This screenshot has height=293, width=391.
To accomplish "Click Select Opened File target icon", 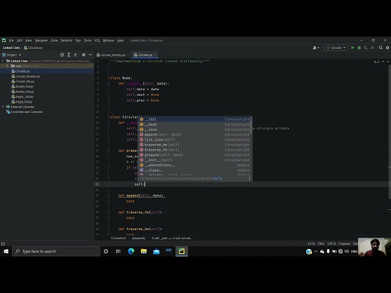I will click(62, 55).
